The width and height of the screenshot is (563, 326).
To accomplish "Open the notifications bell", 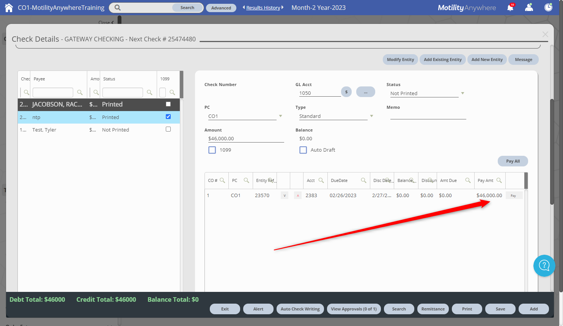I will point(510,8).
